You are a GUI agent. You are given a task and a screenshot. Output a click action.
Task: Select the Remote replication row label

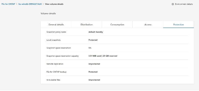point(55,64)
